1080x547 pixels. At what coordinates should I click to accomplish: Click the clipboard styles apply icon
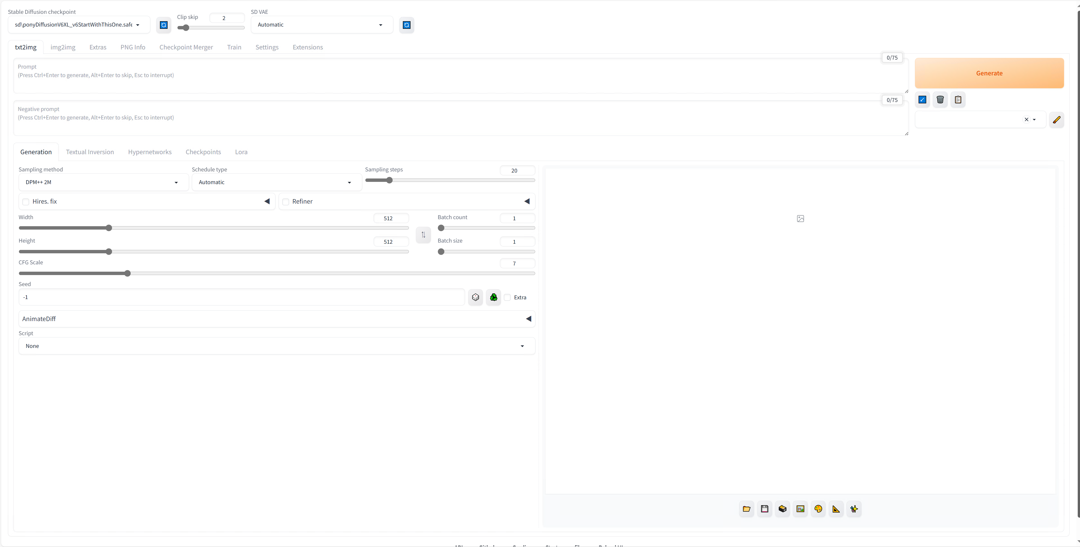coord(958,100)
